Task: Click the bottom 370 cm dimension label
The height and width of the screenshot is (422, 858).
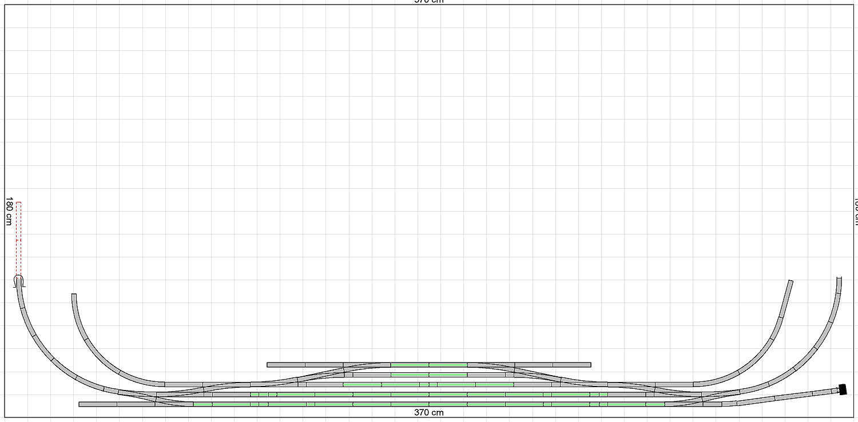Action: point(429,412)
